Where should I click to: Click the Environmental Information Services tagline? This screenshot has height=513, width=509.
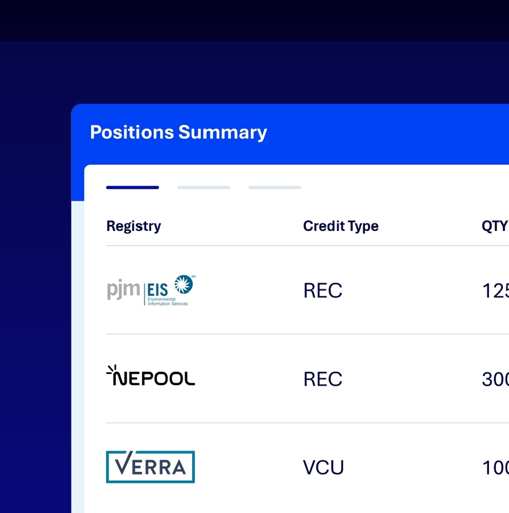(x=167, y=301)
